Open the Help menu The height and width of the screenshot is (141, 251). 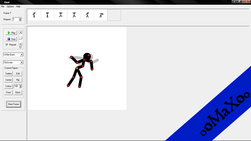click(x=18, y=7)
